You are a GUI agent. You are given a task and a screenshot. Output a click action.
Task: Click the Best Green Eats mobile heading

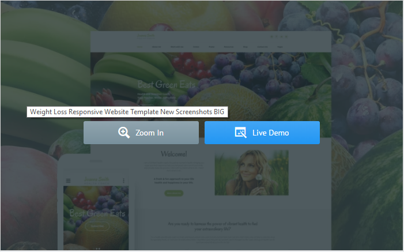pyautogui.click(x=97, y=213)
